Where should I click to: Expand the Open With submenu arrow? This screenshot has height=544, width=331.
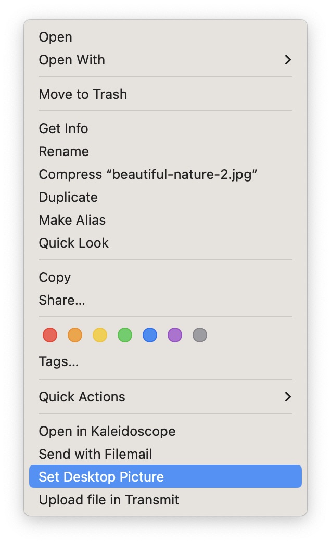pyautogui.click(x=288, y=60)
